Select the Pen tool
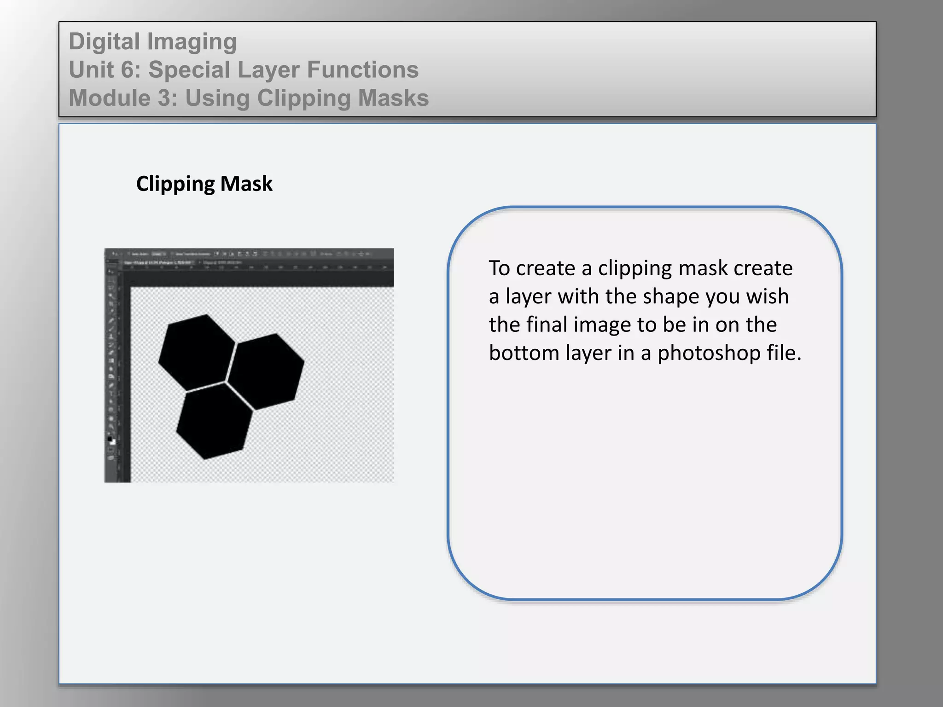The width and height of the screenshot is (943, 707). 111,385
